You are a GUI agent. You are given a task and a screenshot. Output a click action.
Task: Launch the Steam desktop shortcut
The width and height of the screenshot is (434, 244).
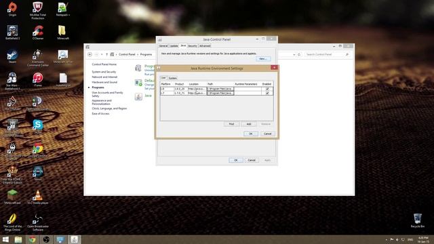coord(12,56)
